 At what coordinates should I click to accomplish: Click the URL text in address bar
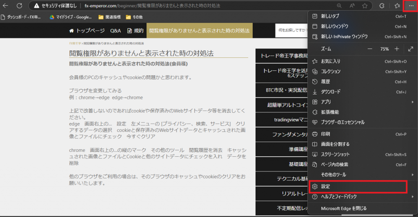[152, 6]
